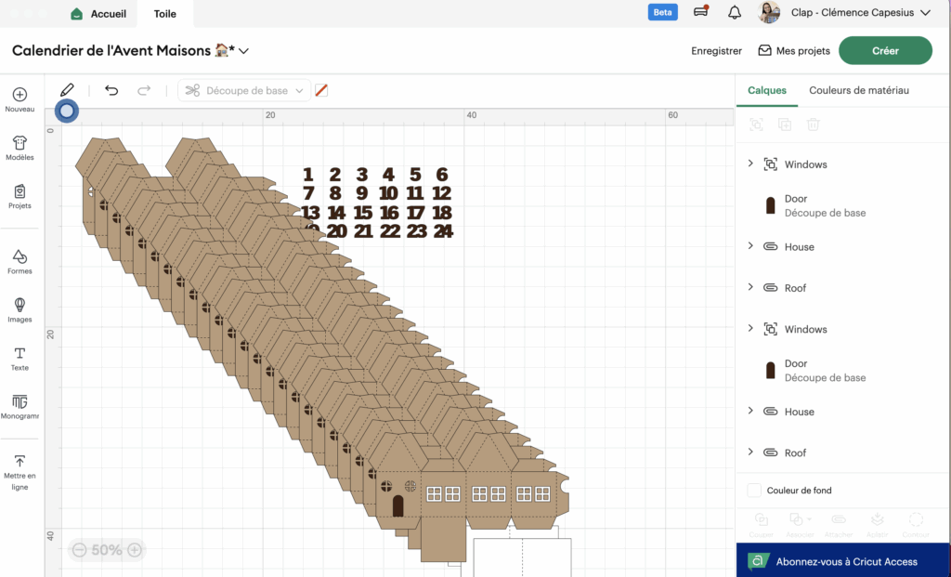Click the first Door layer color swatch
Viewport: 951px width, 577px height.
coord(770,205)
